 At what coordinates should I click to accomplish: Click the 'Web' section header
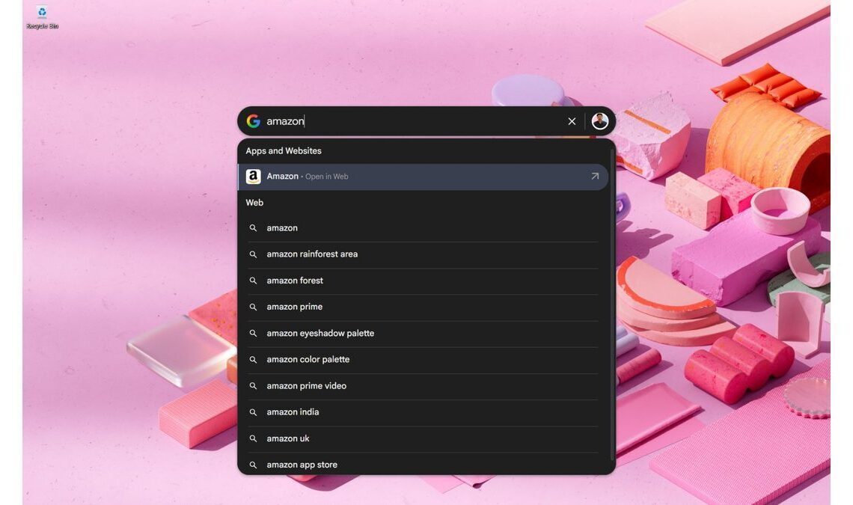(254, 203)
